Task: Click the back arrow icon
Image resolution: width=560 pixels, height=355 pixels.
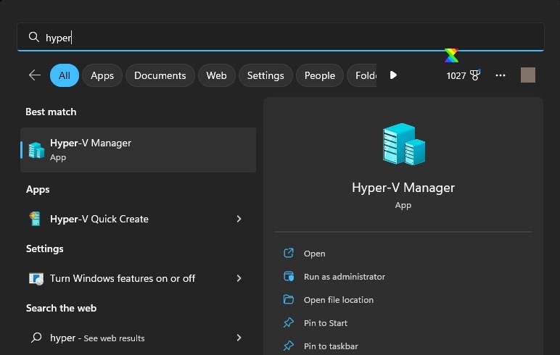Action: (35, 75)
